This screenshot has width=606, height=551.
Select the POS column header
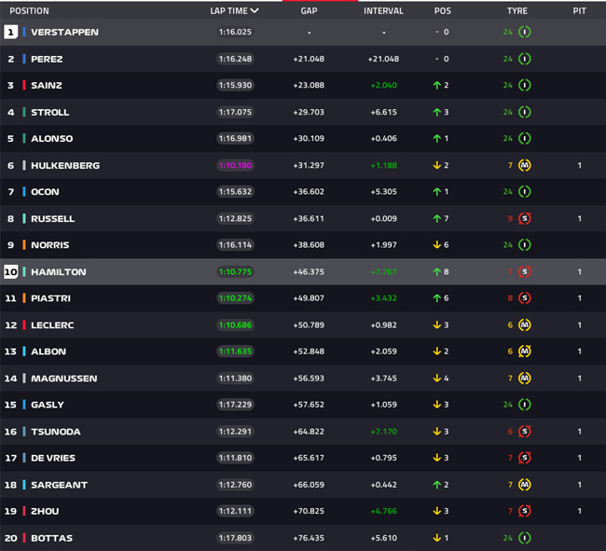[x=443, y=11]
